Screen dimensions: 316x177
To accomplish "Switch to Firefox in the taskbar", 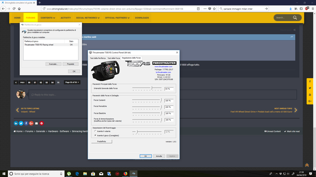I will pyautogui.click(x=125, y=174).
